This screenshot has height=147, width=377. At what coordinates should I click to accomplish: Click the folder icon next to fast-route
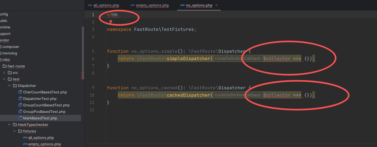click(5, 66)
